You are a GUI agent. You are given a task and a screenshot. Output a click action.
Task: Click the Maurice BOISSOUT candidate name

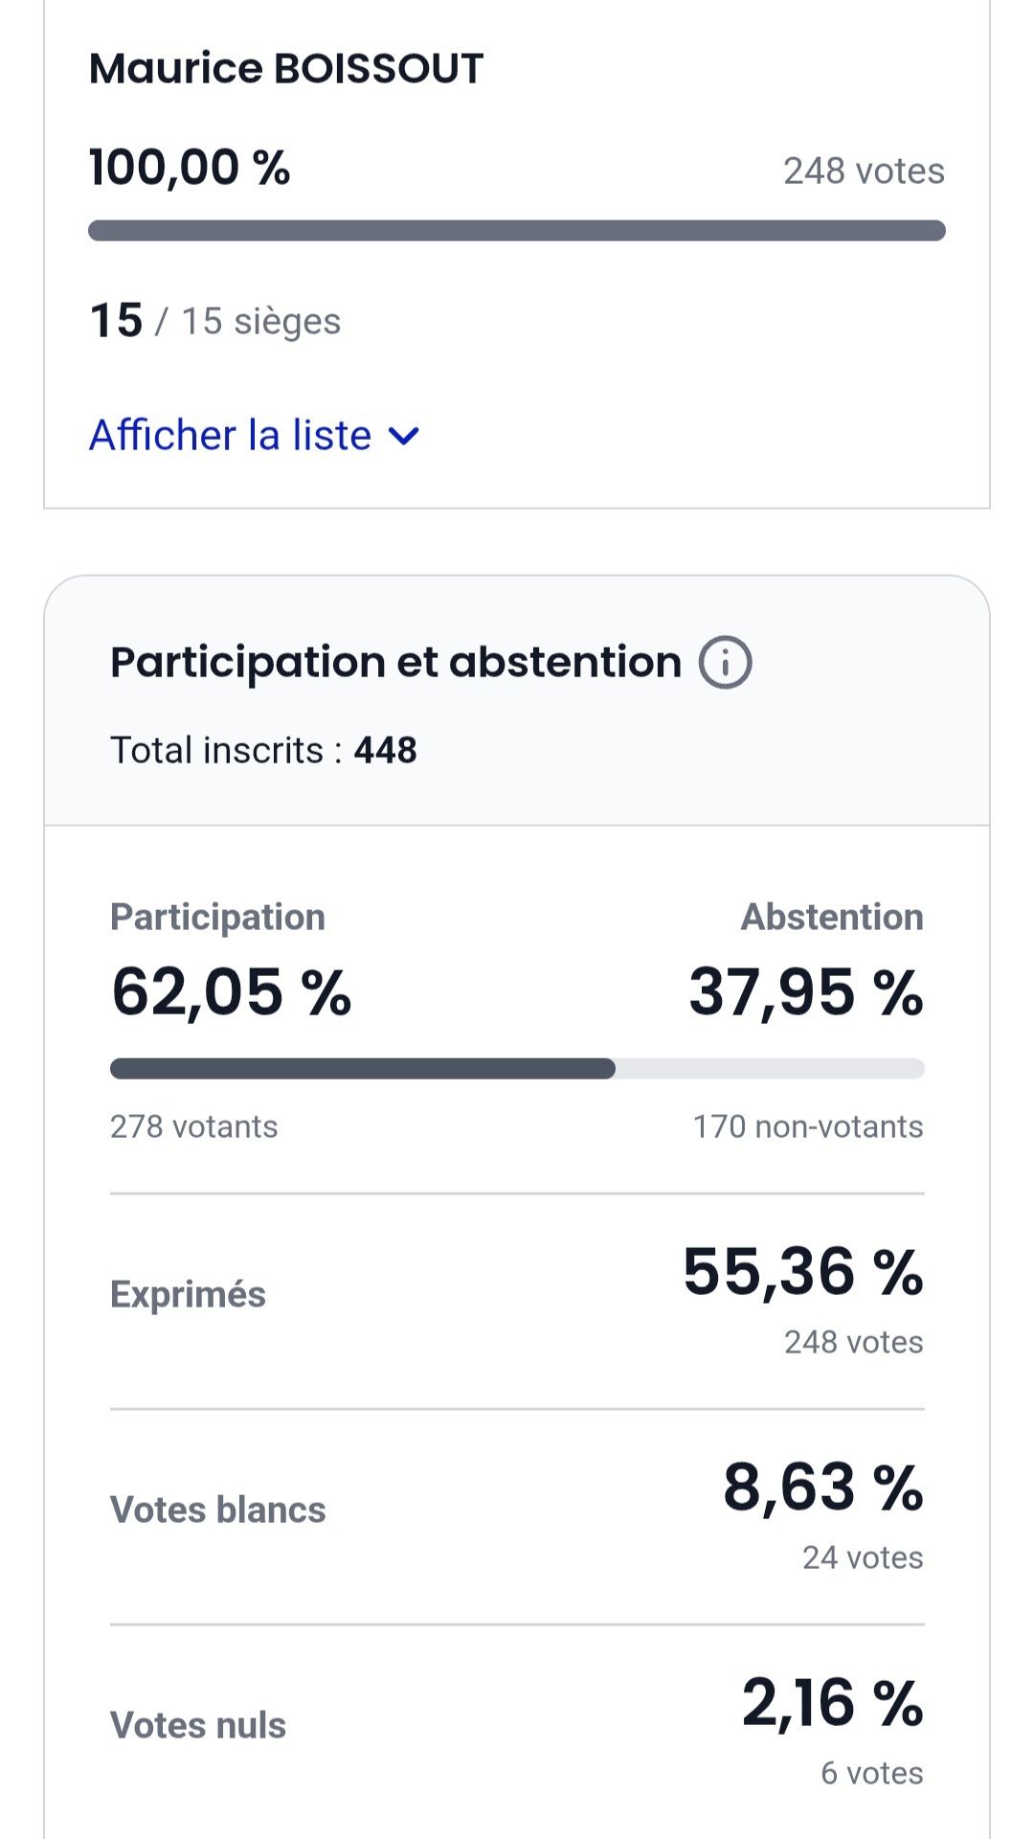(x=286, y=69)
